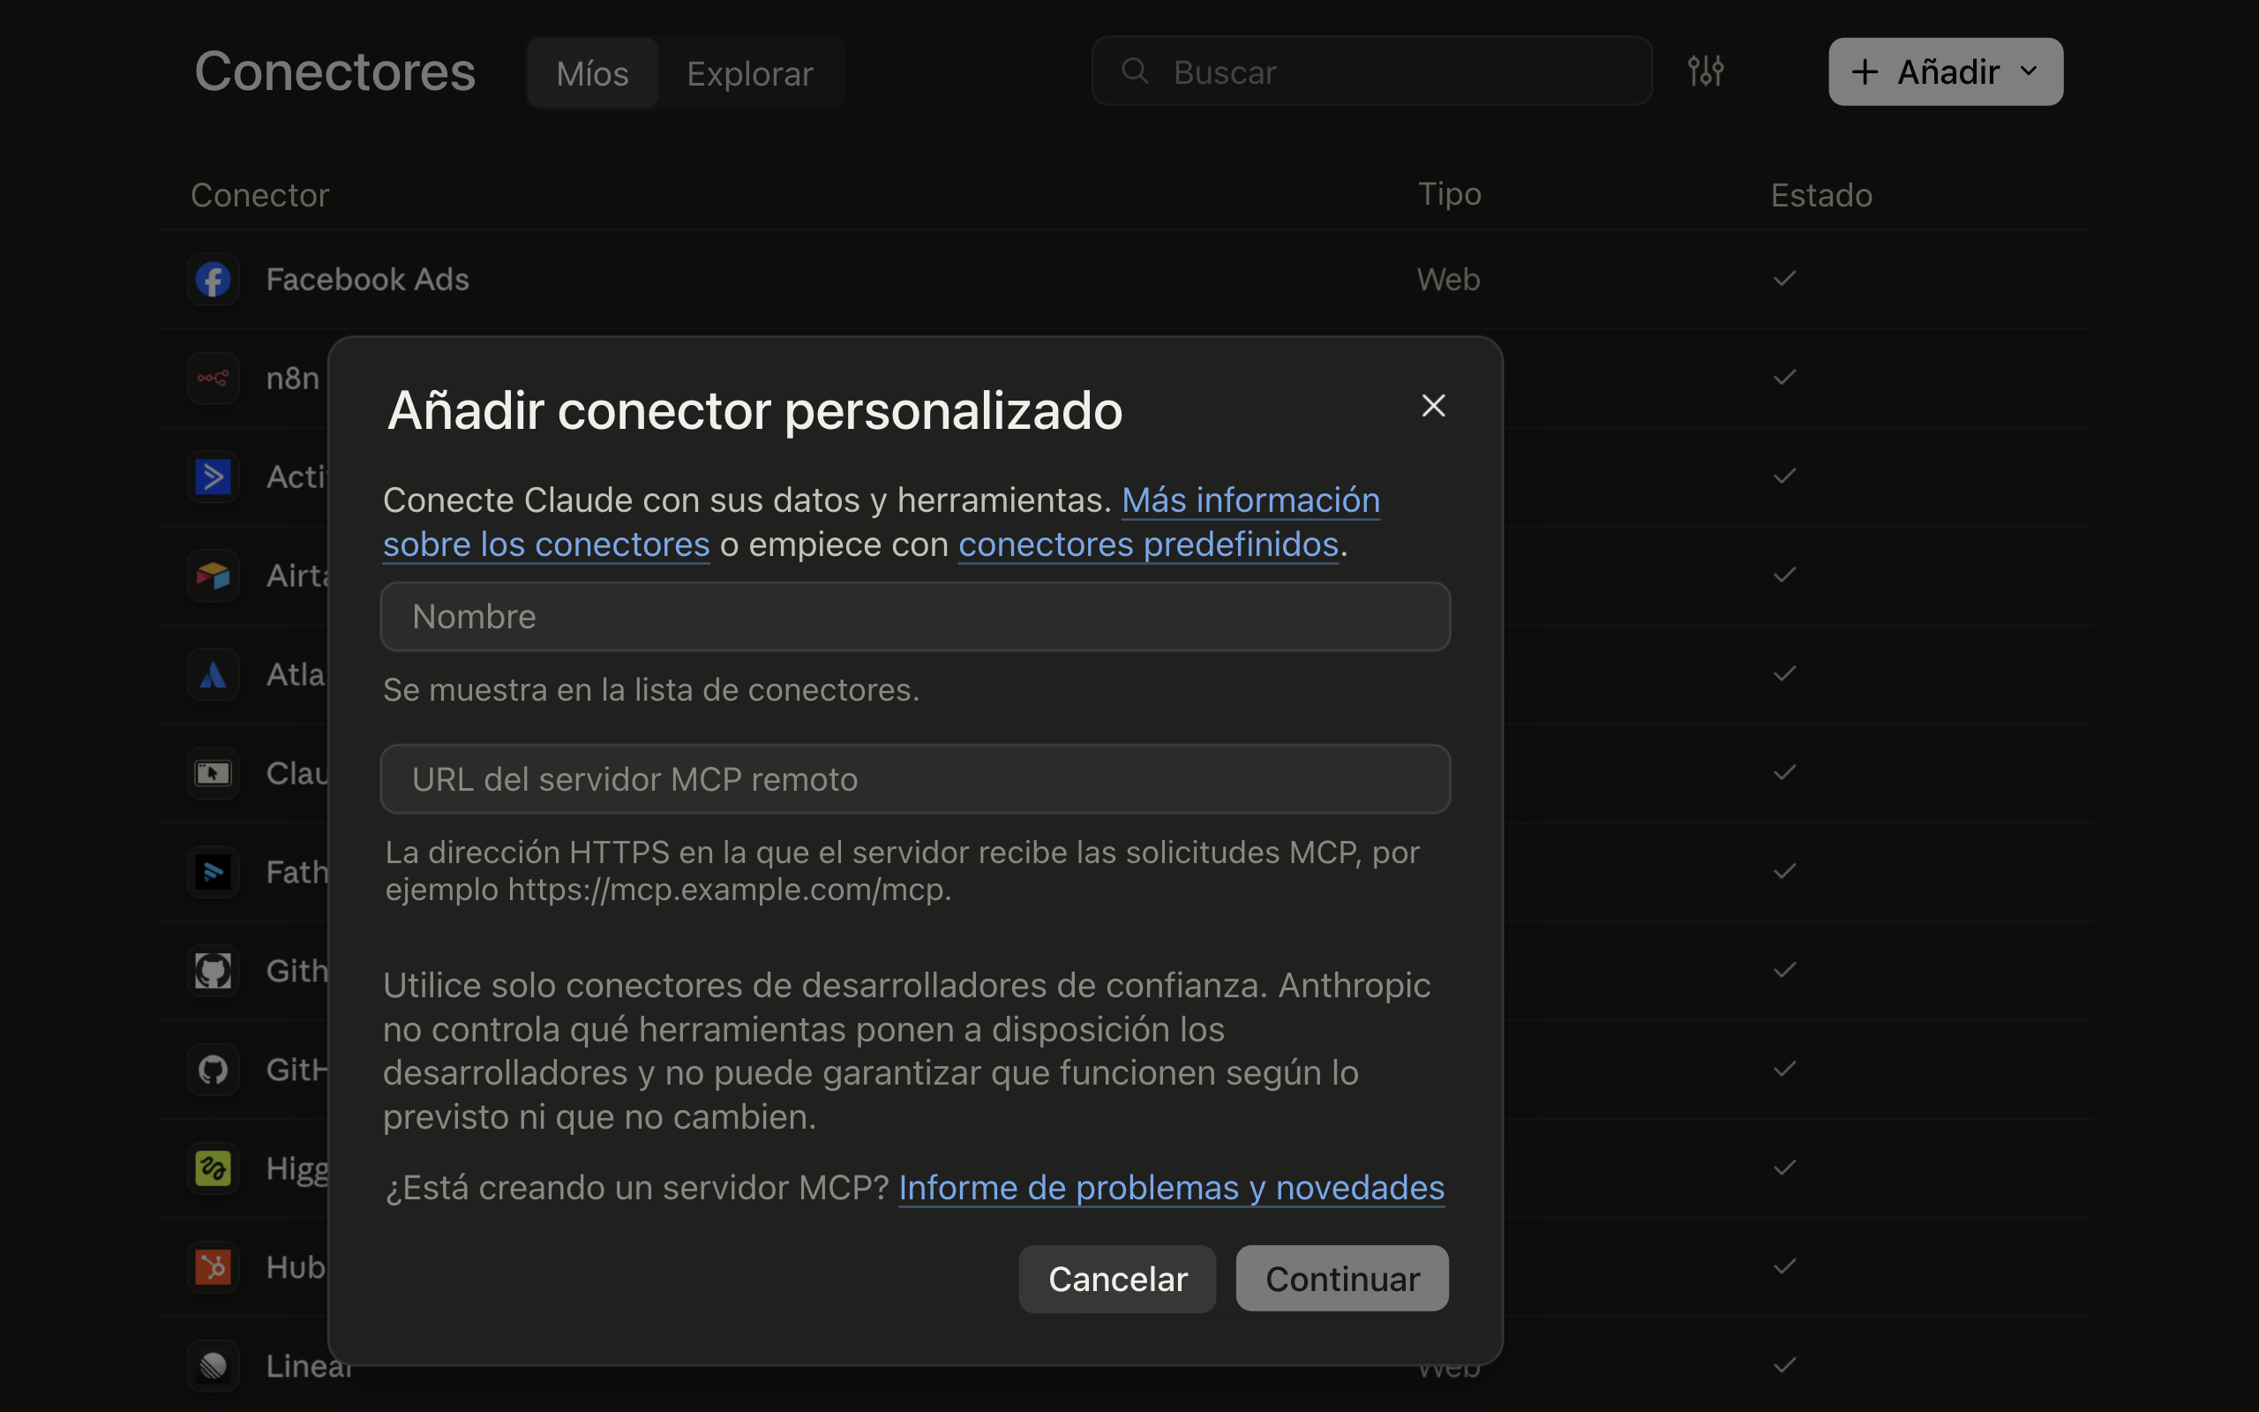Click the Linear connector icon
This screenshot has width=2259, height=1412.
coord(213,1366)
